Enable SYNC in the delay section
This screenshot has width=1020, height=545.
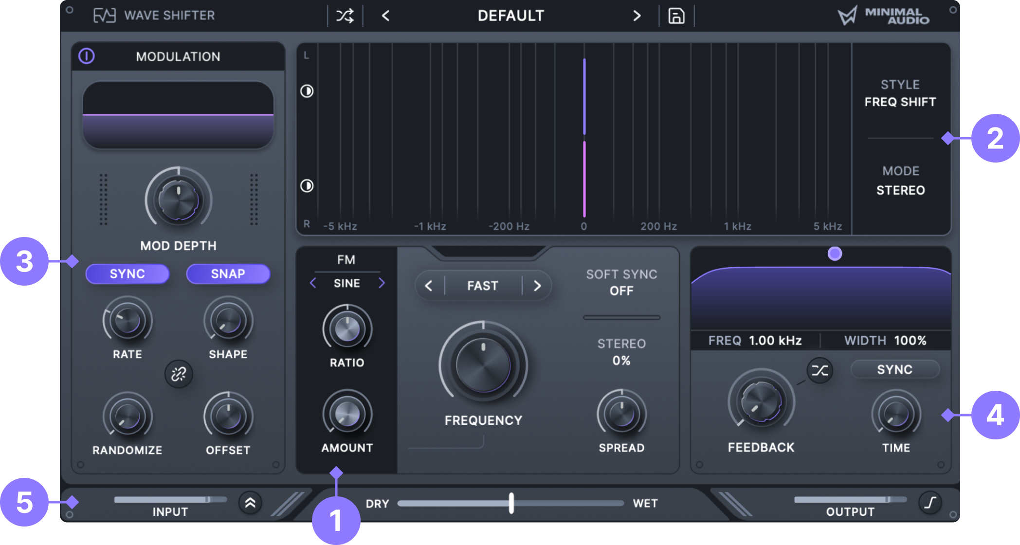pos(894,369)
